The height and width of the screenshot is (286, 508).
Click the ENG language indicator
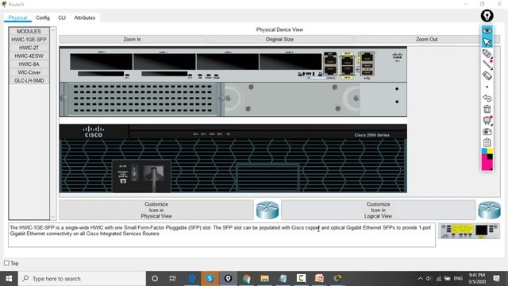click(458, 279)
